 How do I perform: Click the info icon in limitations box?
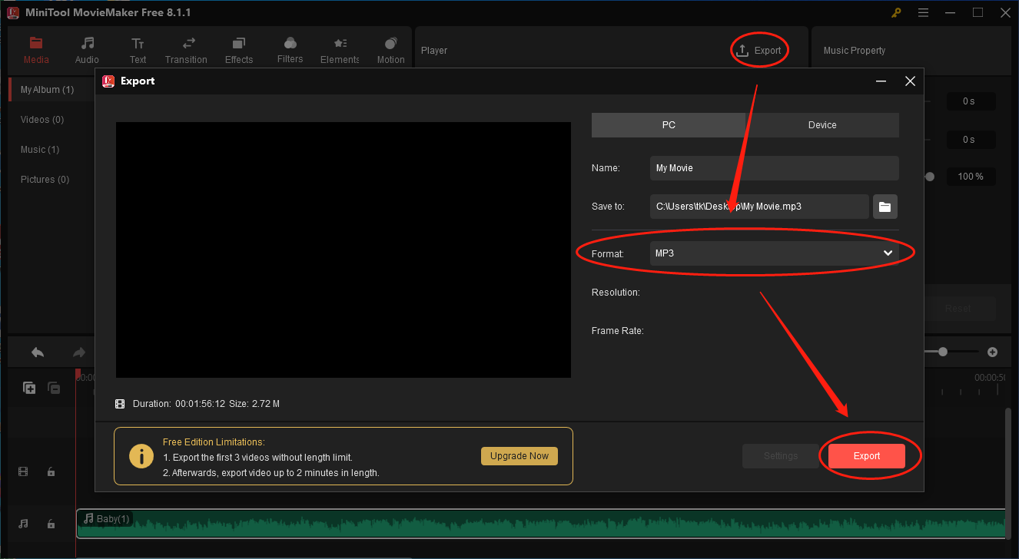[x=141, y=456]
